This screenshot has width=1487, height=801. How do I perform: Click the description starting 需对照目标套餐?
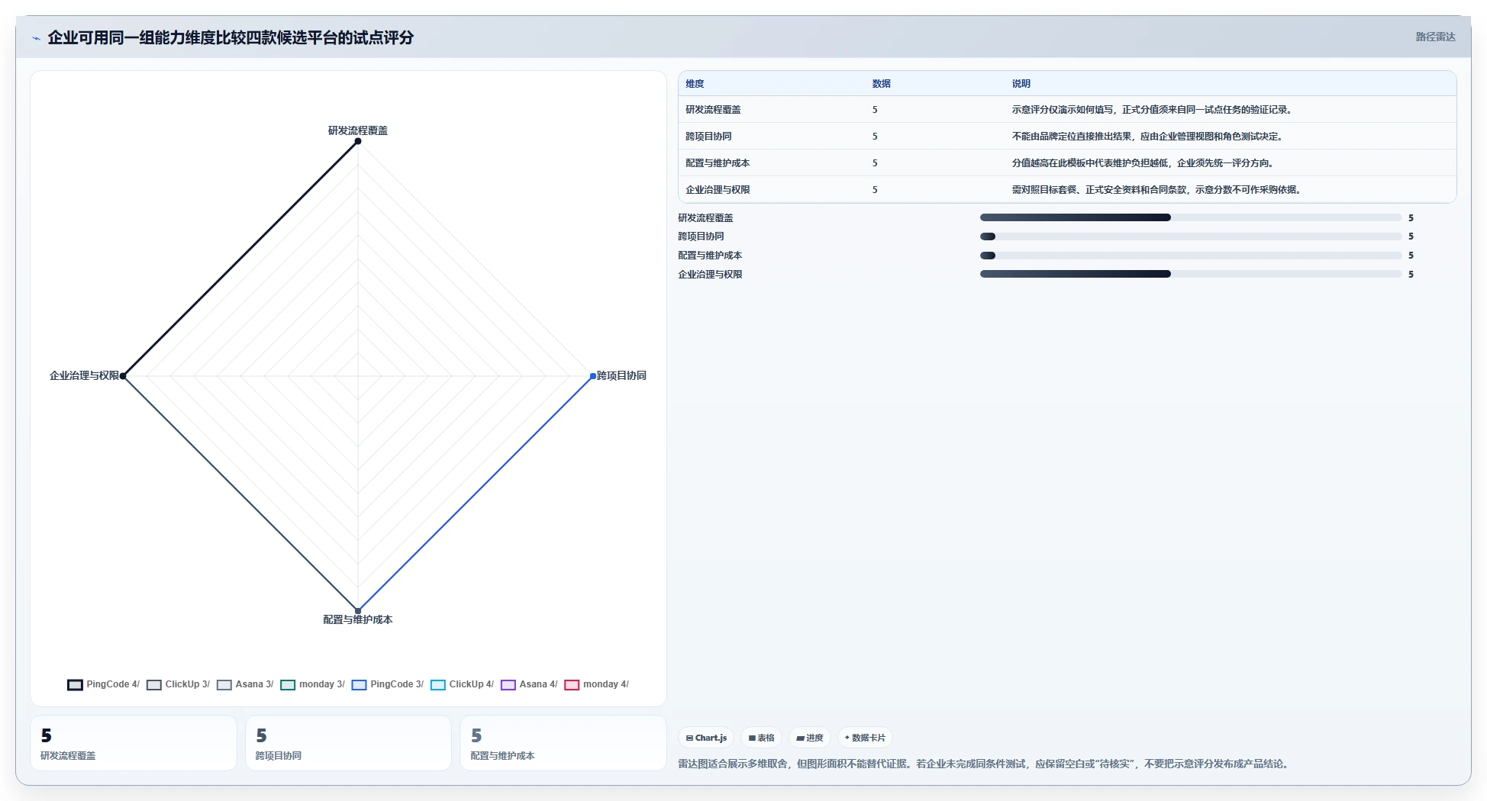click(x=1158, y=190)
